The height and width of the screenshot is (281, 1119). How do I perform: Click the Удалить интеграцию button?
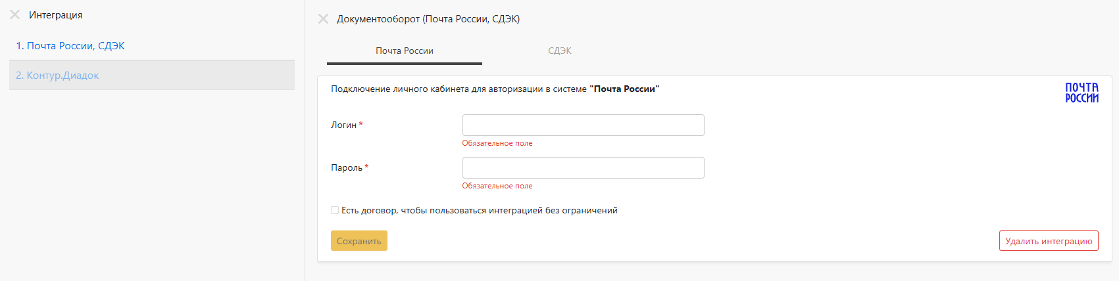[1048, 241]
